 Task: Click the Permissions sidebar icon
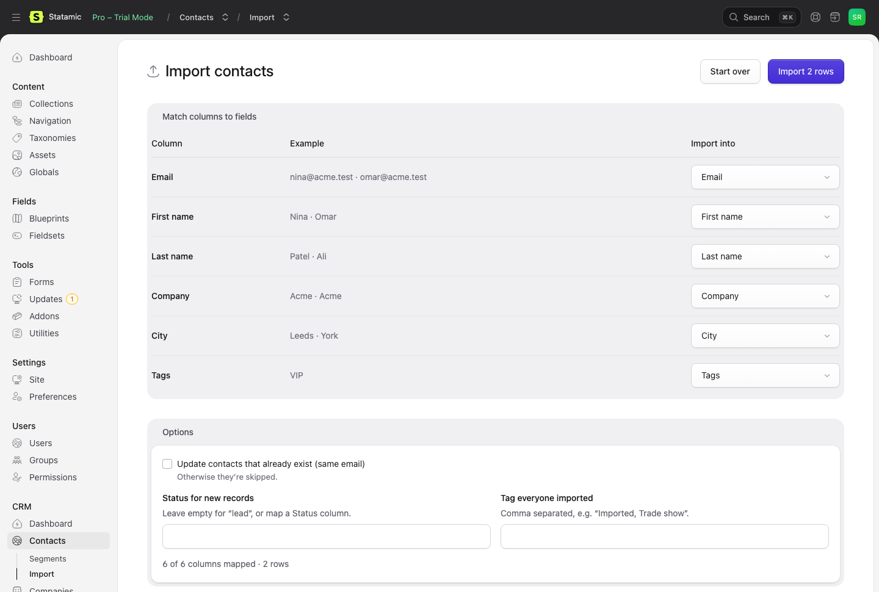point(17,477)
